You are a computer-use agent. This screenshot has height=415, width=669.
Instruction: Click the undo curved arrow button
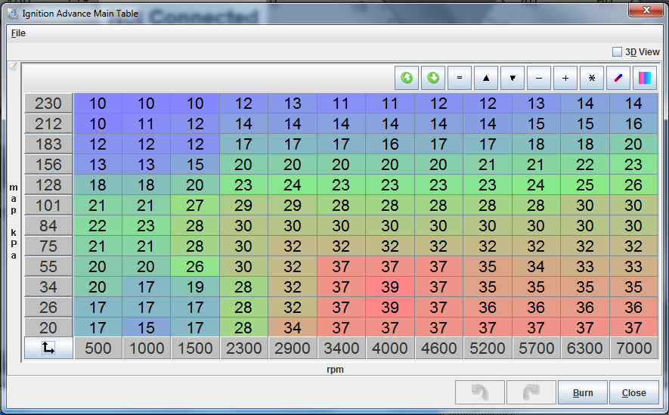pos(480,393)
